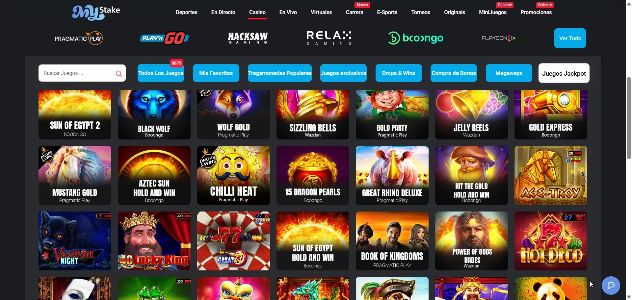Select the Hacksaw Gaming provider logo
This screenshot has height=300, width=632.
(x=248, y=38)
